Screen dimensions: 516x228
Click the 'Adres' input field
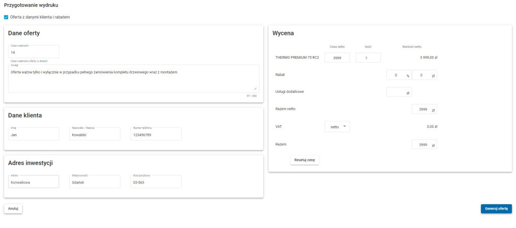(x=34, y=182)
